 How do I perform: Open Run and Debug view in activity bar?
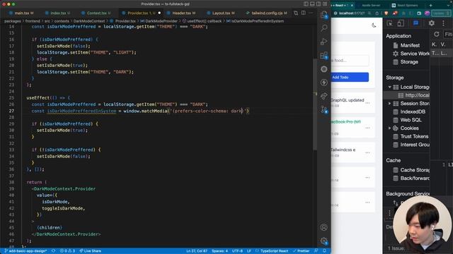324,42
